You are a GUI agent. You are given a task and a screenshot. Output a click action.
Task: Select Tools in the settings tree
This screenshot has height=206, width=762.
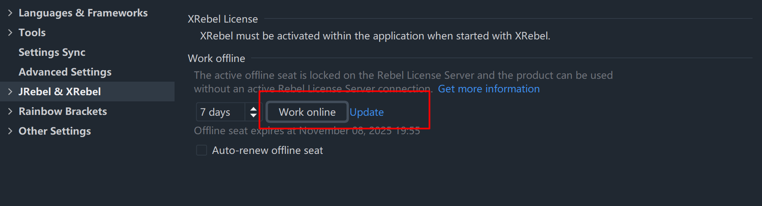[x=32, y=33]
